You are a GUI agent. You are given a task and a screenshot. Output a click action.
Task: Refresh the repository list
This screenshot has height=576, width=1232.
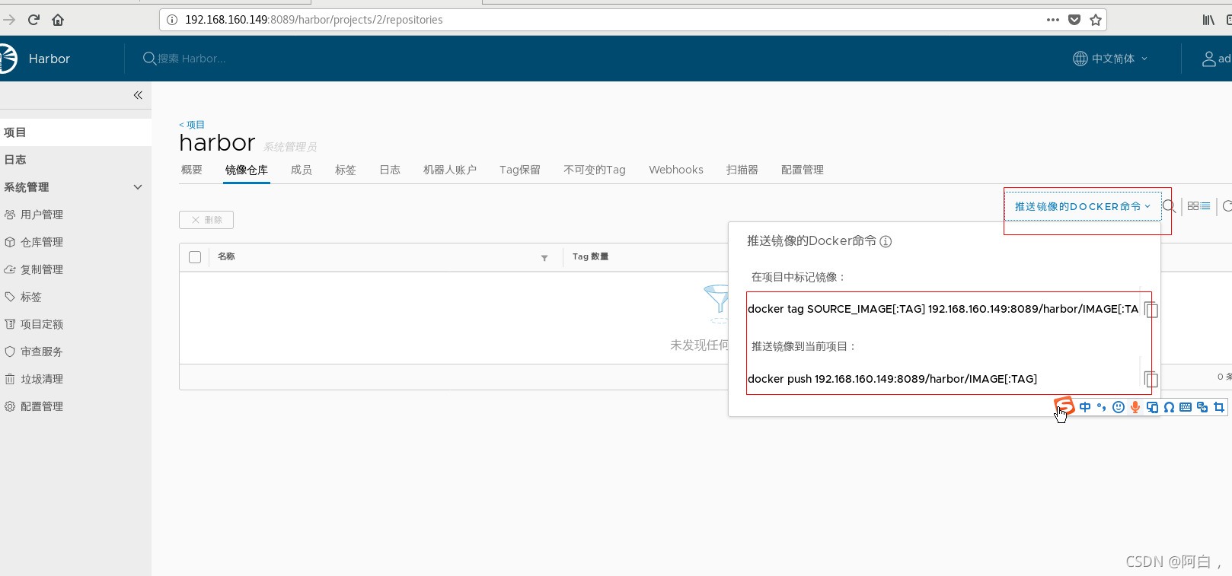click(x=1227, y=206)
